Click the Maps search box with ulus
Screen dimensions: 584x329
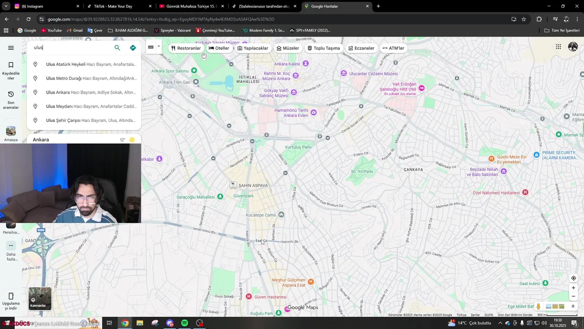click(x=71, y=48)
